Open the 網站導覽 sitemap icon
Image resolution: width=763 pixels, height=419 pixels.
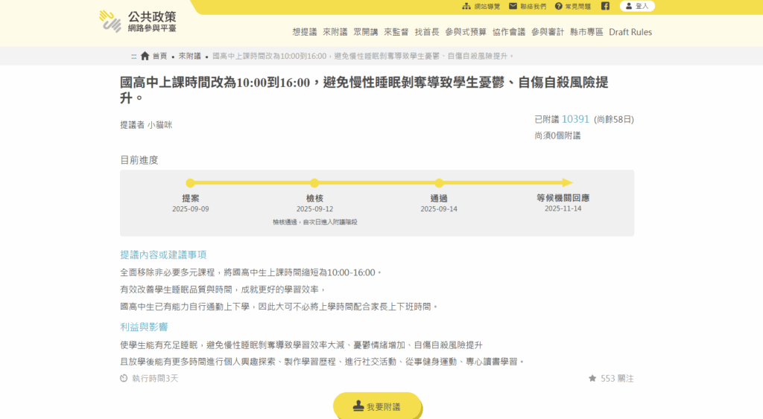coord(466,6)
